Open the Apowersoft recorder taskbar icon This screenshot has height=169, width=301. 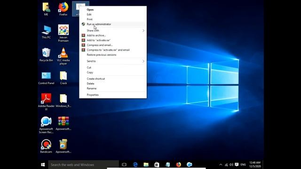tap(189, 165)
